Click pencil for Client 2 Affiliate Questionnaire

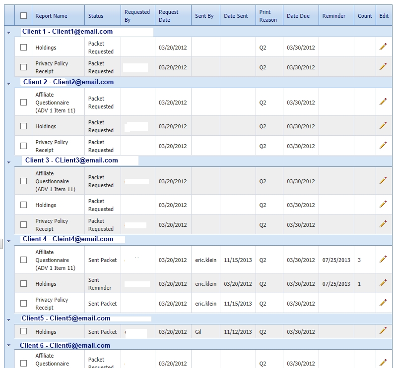point(383,102)
